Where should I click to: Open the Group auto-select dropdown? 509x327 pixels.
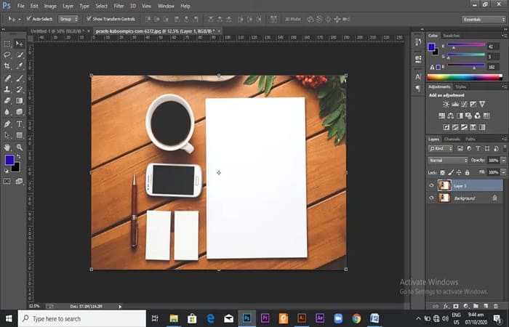[68, 19]
